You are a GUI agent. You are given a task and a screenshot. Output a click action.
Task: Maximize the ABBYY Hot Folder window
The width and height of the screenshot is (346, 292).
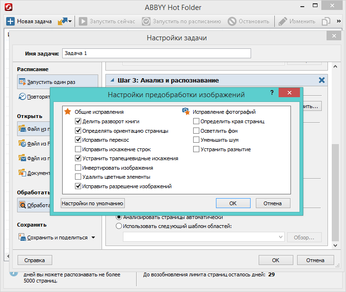(x=315, y=6)
